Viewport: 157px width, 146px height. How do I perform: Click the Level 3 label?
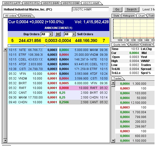[149, 9]
